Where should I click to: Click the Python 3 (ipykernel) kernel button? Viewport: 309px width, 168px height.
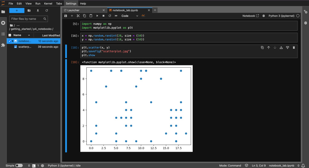[x=282, y=16]
